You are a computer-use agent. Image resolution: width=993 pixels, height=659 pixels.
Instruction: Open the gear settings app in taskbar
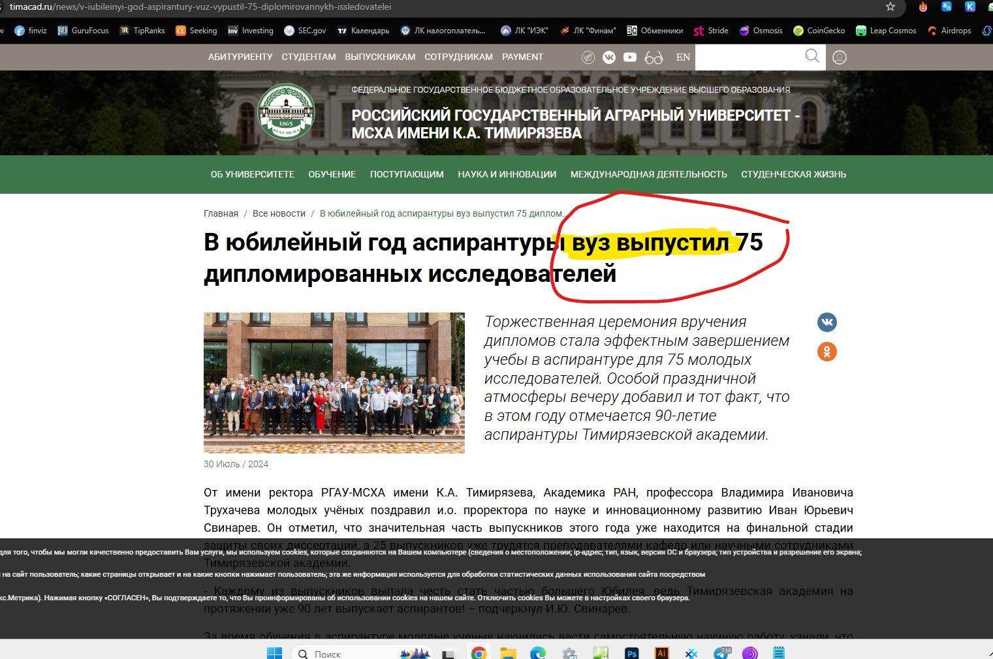point(569,653)
